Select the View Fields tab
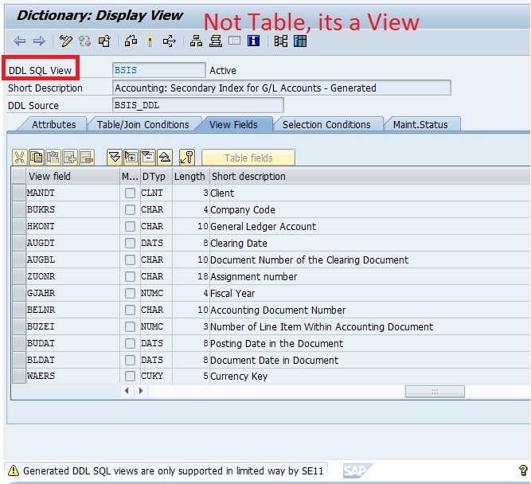This screenshot has width=531, height=484. pyautogui.click(x=233, y=125)
